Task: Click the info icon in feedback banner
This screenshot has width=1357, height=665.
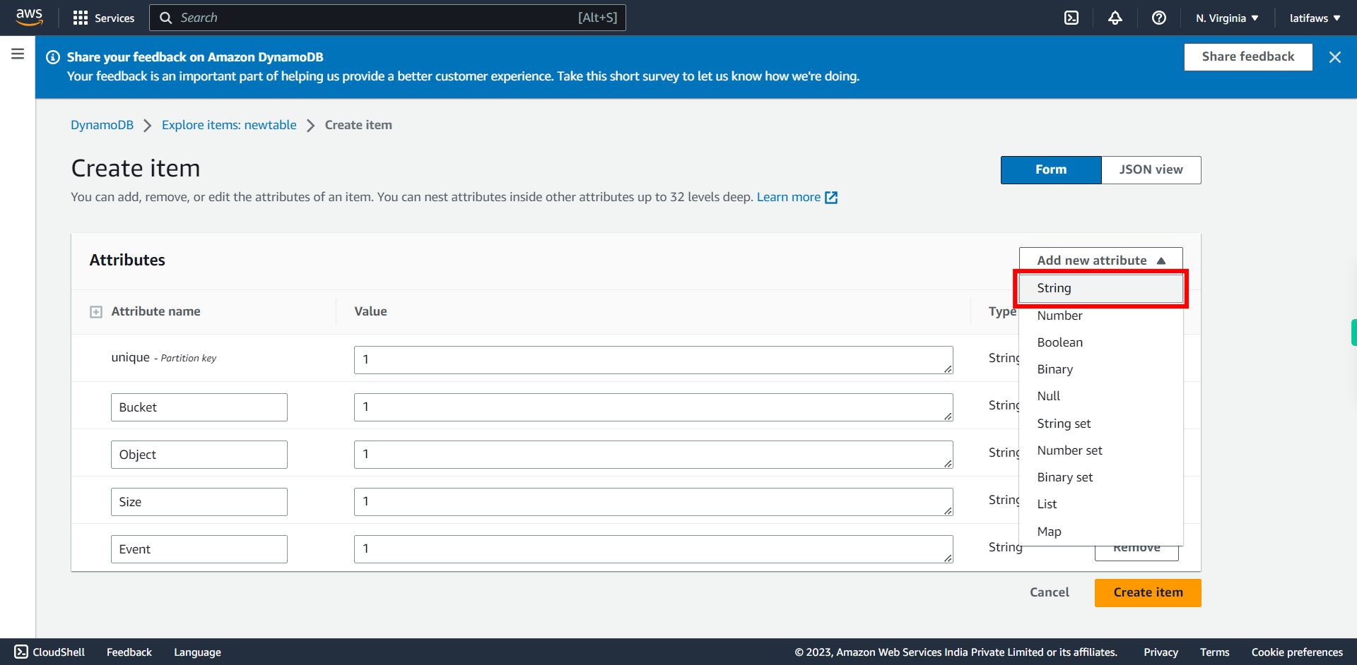Action: 53,57
